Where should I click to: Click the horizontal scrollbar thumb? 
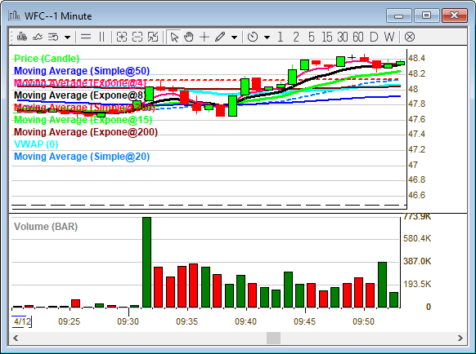click(x=273, y=338)
